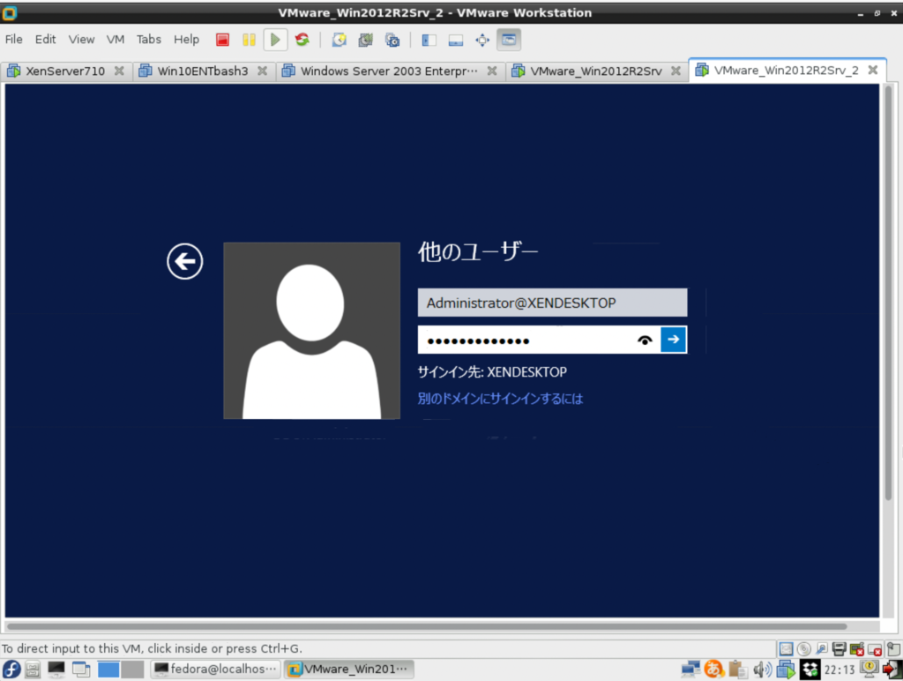
Task: Take a snapshot with the clock toolbar icon
Action: point(340,40)
